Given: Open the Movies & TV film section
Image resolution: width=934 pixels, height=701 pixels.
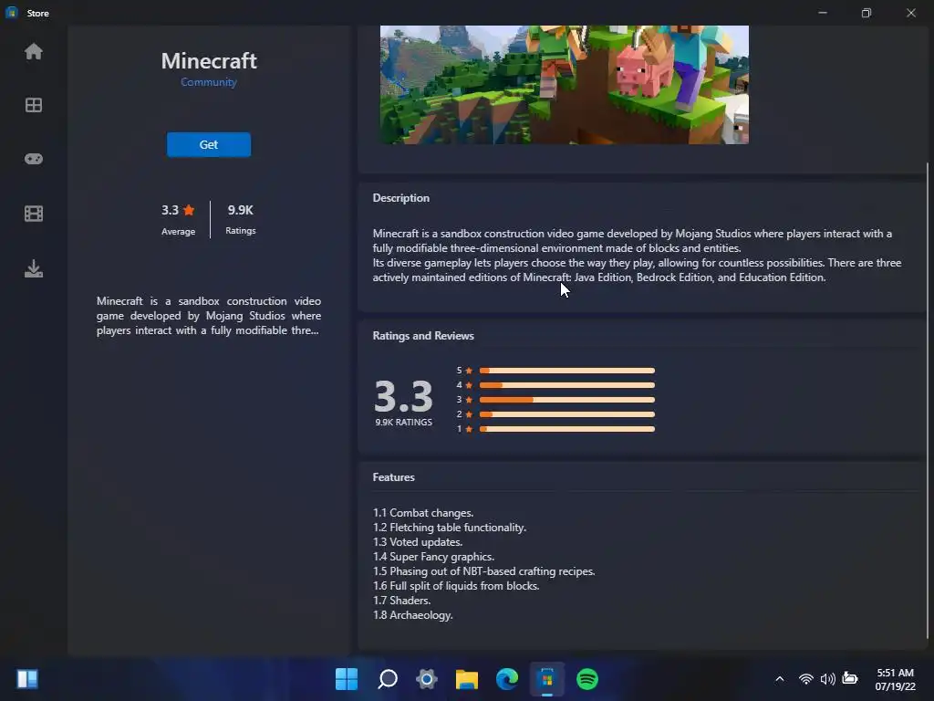Looking at the screenshot, I should point(34,214).
